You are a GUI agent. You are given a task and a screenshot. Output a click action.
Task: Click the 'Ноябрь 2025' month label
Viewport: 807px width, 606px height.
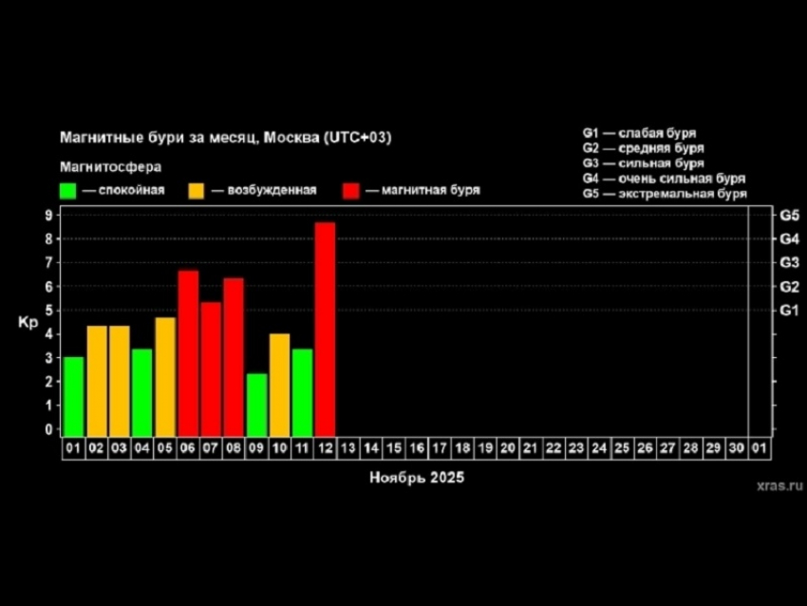point(417,479)
